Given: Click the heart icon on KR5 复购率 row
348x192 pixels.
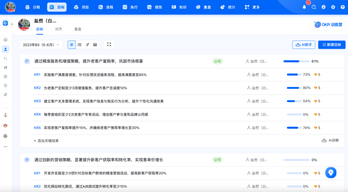Looking at the screenshot, I should coord(315,128).
